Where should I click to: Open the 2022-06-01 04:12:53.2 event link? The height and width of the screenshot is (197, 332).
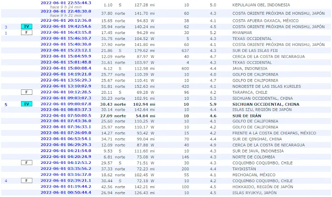(x=66, y=162)
